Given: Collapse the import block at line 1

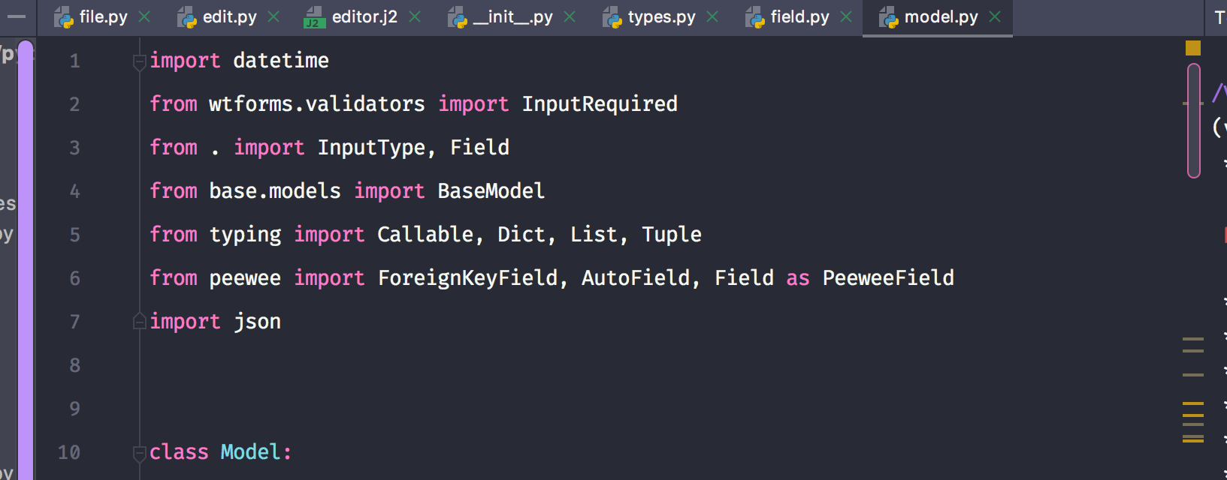Looking at the screenshot, I should click(x=139, y=61).
